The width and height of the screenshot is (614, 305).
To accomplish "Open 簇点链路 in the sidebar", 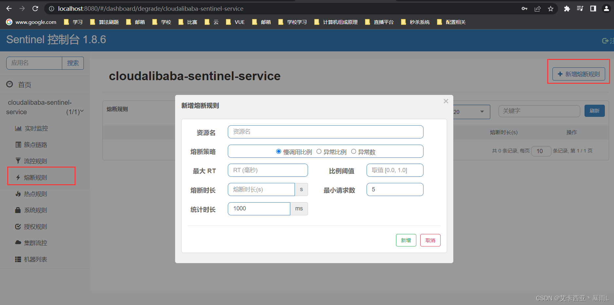I will [31, 145].
